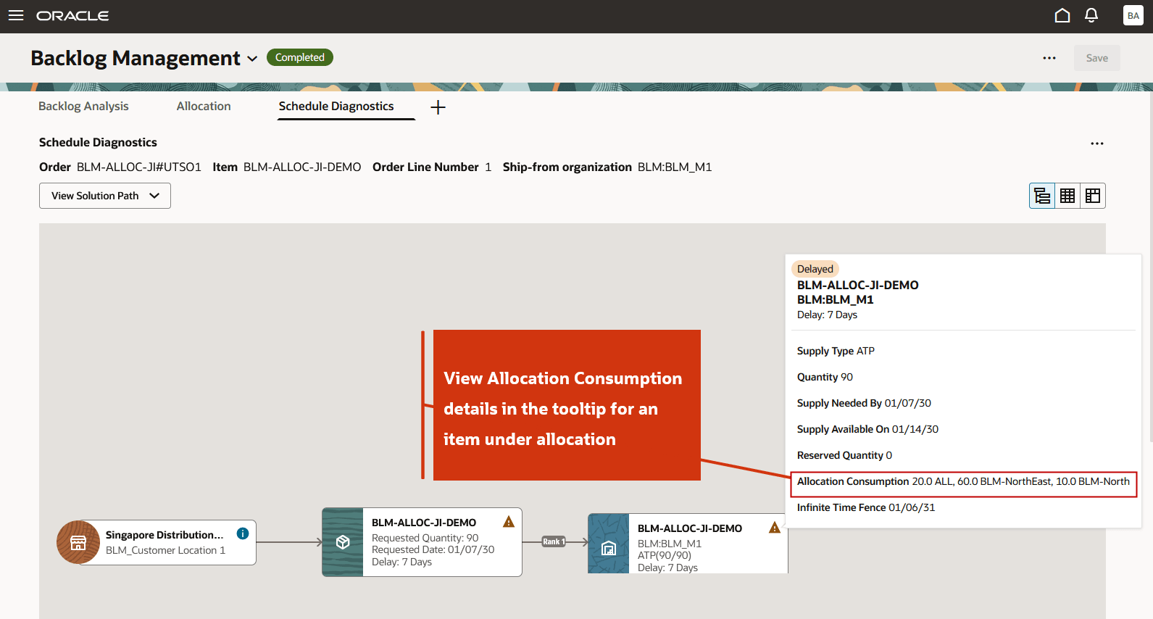Open Schedule Diagnostics section more options
Viewport: 1153px width, 619px height.
(1097, 144)
